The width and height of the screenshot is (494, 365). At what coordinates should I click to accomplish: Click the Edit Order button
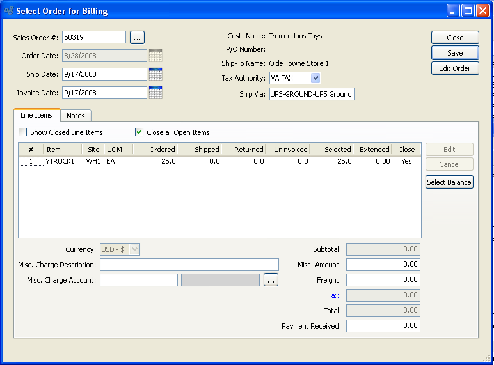coord(454,68)
